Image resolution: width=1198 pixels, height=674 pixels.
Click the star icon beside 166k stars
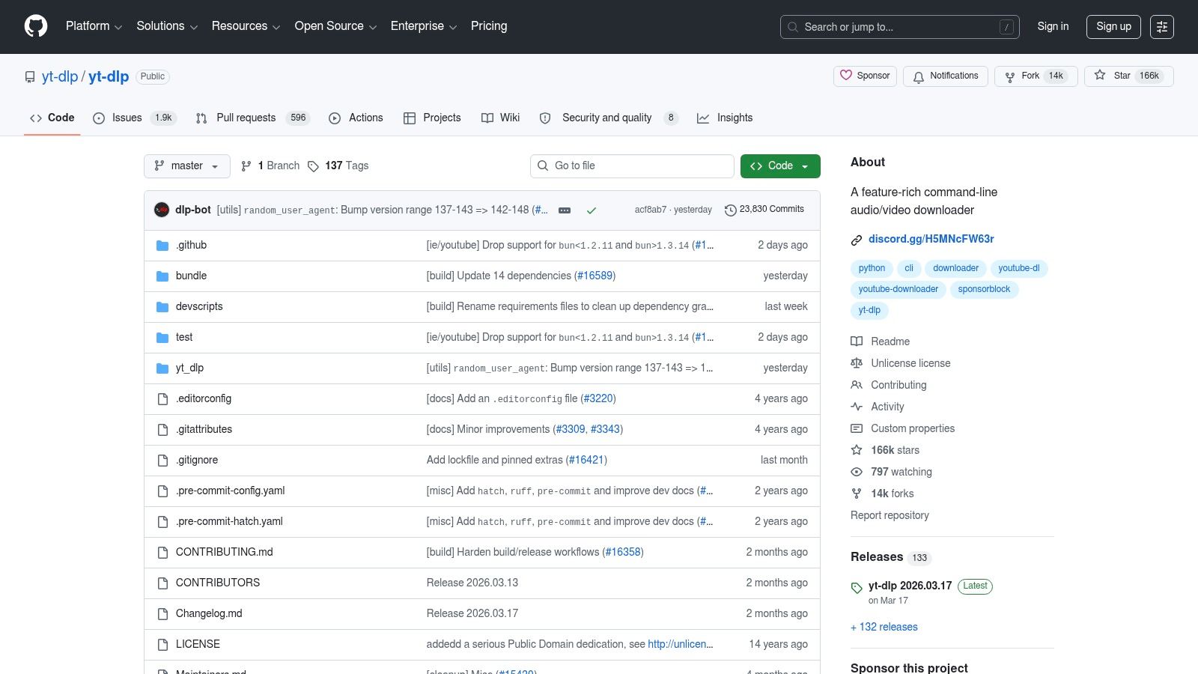[857, 450]
